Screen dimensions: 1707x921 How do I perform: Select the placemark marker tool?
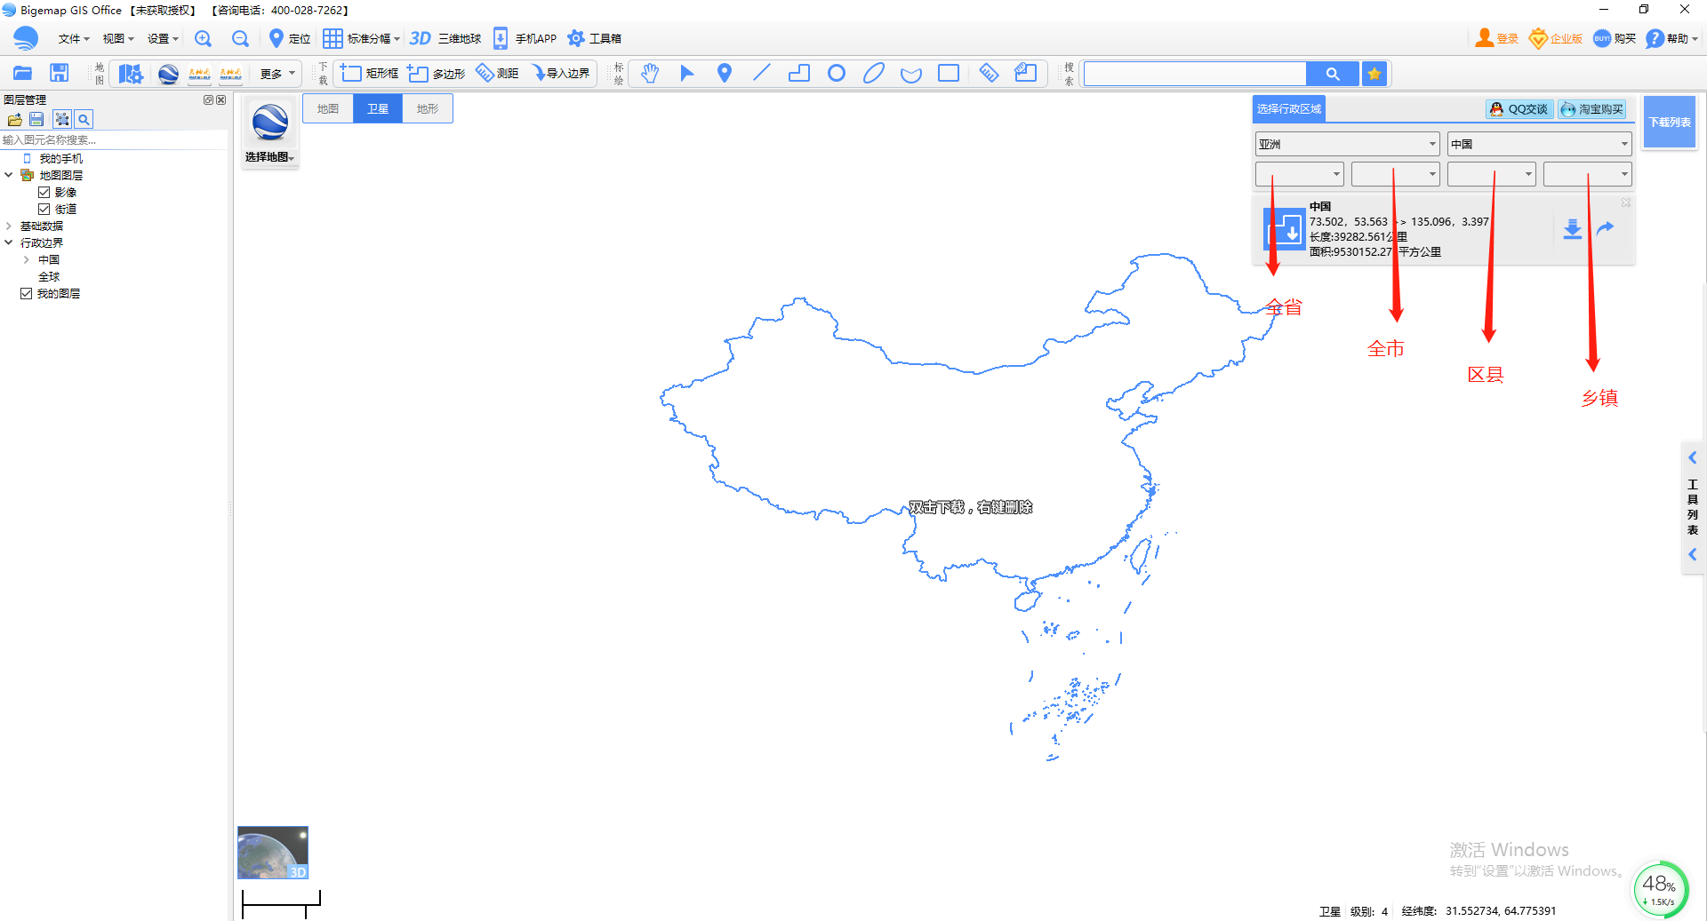(724, 73)
